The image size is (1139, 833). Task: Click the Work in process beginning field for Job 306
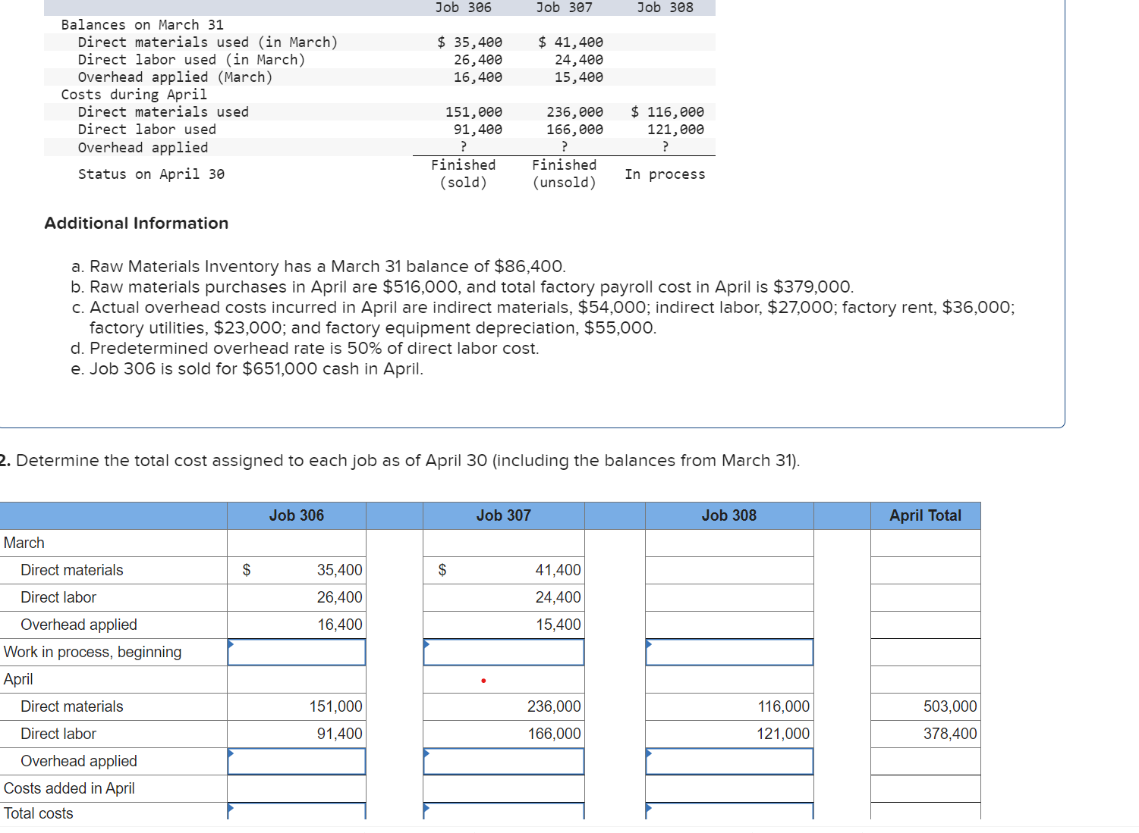296,652
